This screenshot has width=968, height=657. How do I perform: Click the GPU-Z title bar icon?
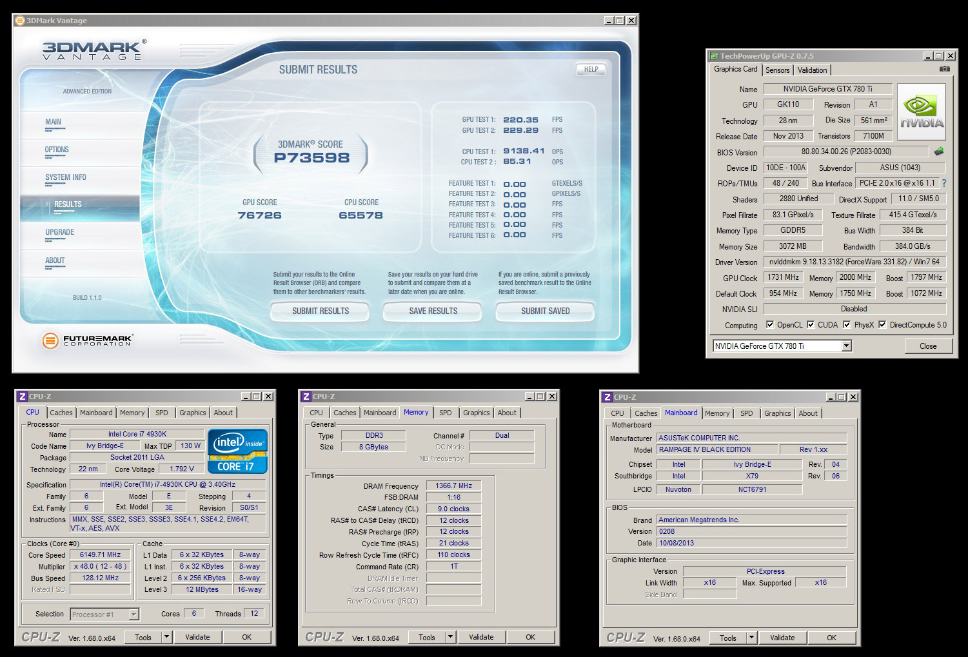(713, 56)
